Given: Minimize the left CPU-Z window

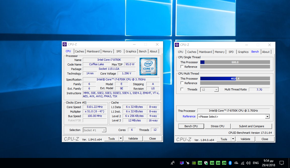Looking at the screenshot, I should (x=134, y=44).
